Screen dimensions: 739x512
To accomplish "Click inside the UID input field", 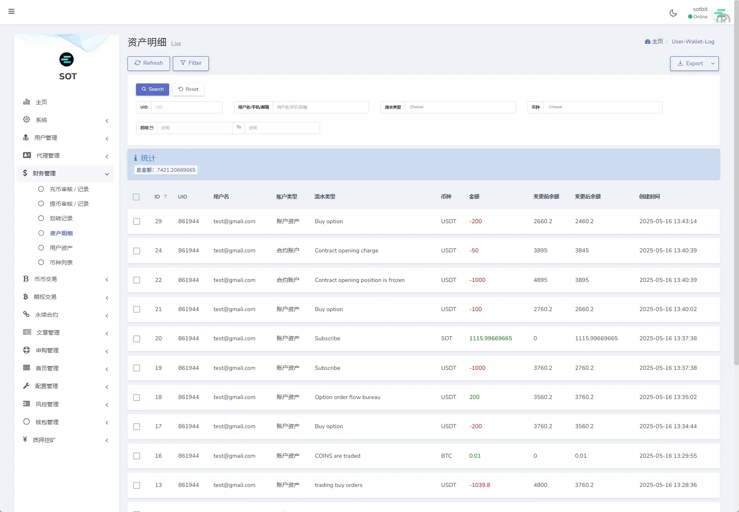I will pyautogui.click(x=187, y=107).
